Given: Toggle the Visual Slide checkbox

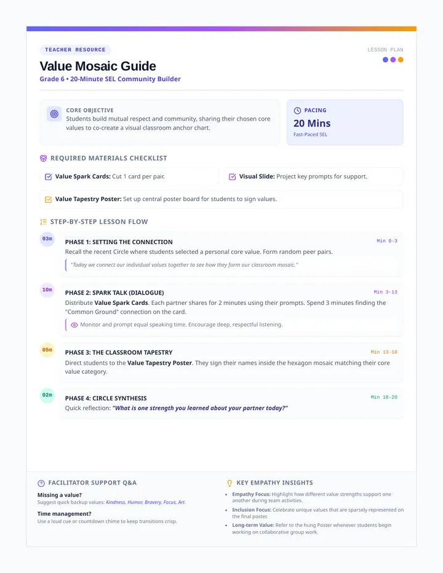Looking at the screenshot, I should click(233, 177).
